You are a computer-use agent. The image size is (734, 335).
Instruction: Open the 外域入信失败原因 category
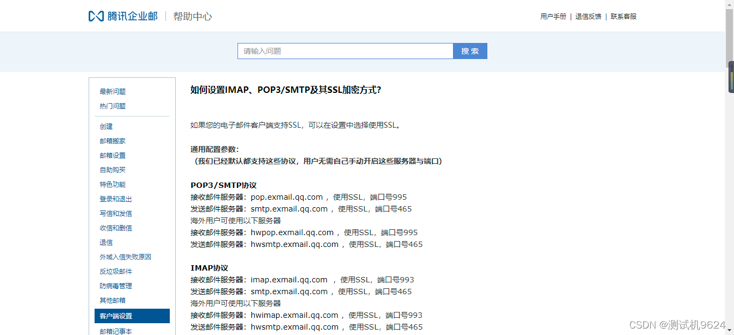click(x=126, y=257)
